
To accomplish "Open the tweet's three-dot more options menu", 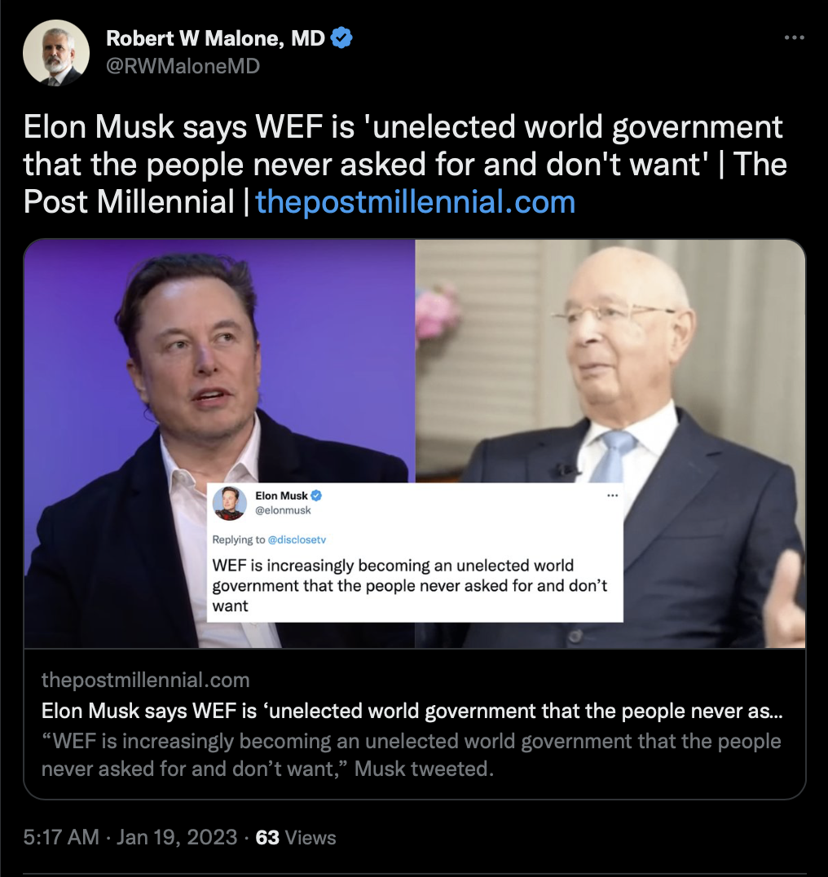I will coord(794,37).
